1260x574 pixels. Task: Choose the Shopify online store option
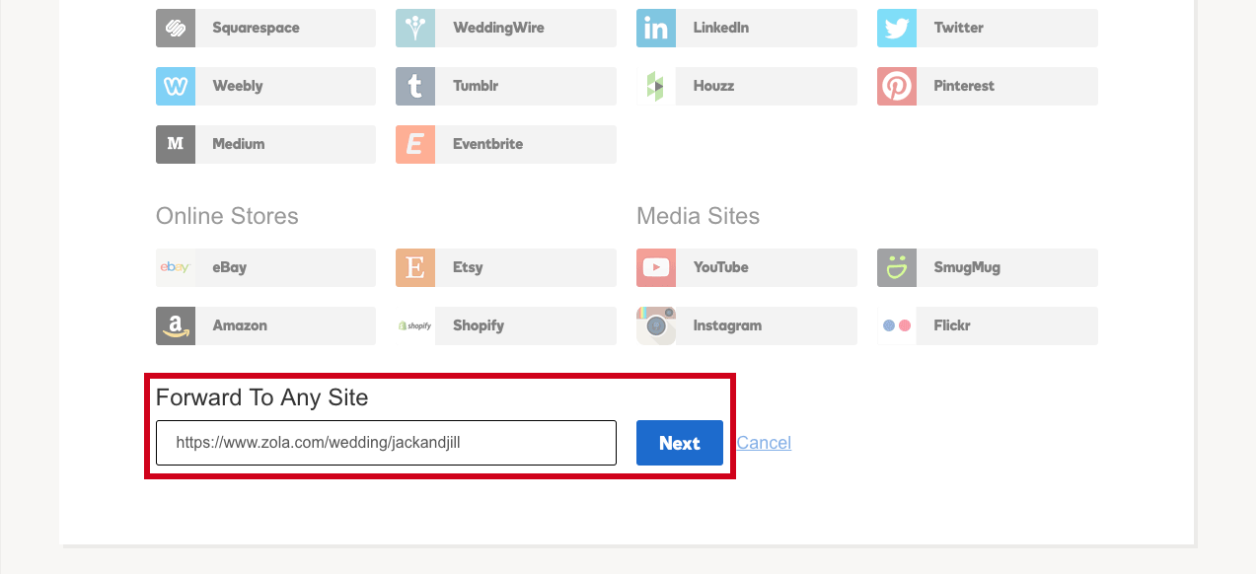[x=506, y=325]
